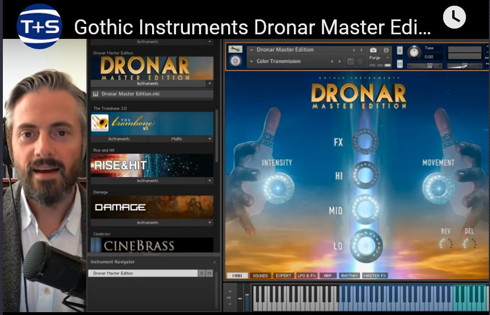Click the piano icon beside Dronar Master Edition.nki
Viewport: 490px width, 315px height.
(95, 94)
